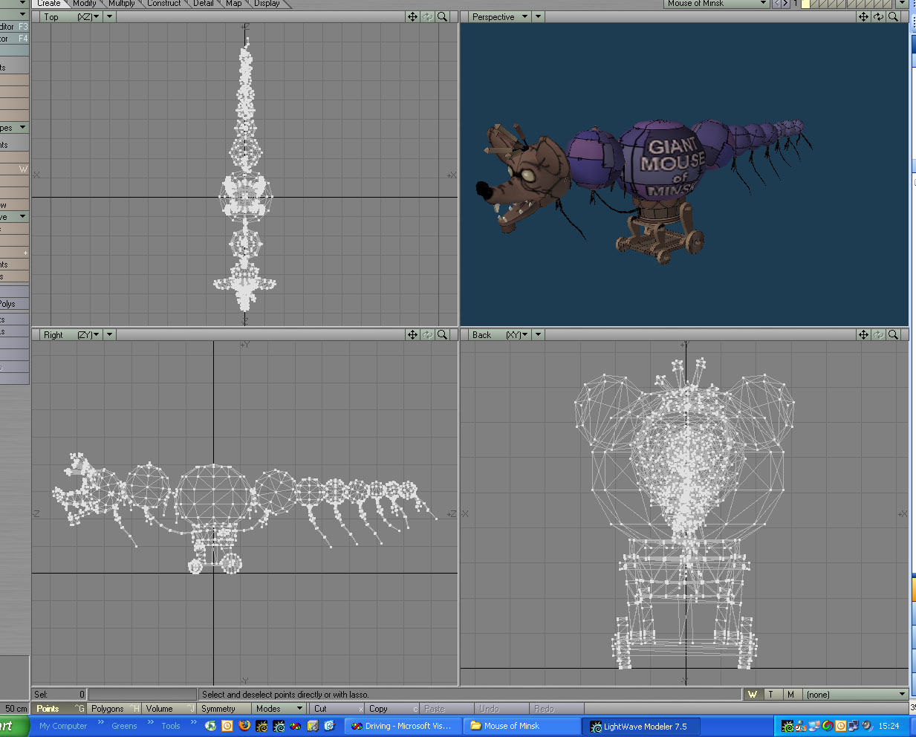Image resolution: width=916 pixels, height=737 pixels.
Task: Switch to the Modify tab
Action: coord(84,4)
